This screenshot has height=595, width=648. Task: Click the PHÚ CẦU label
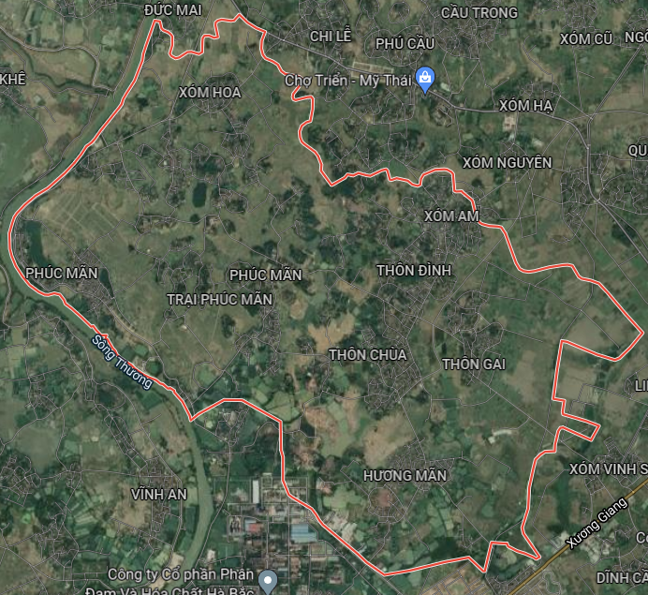(x=405, y=43)
